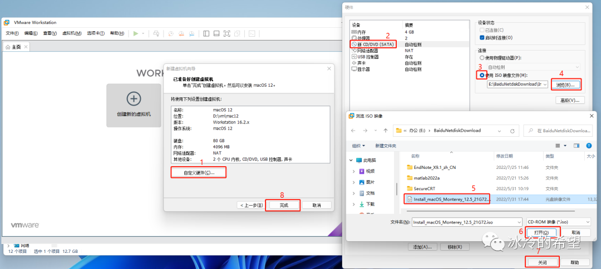The image size is (601, 269).
Task: Click < 上一步(B) button in wizard
Action: (252, 205)
